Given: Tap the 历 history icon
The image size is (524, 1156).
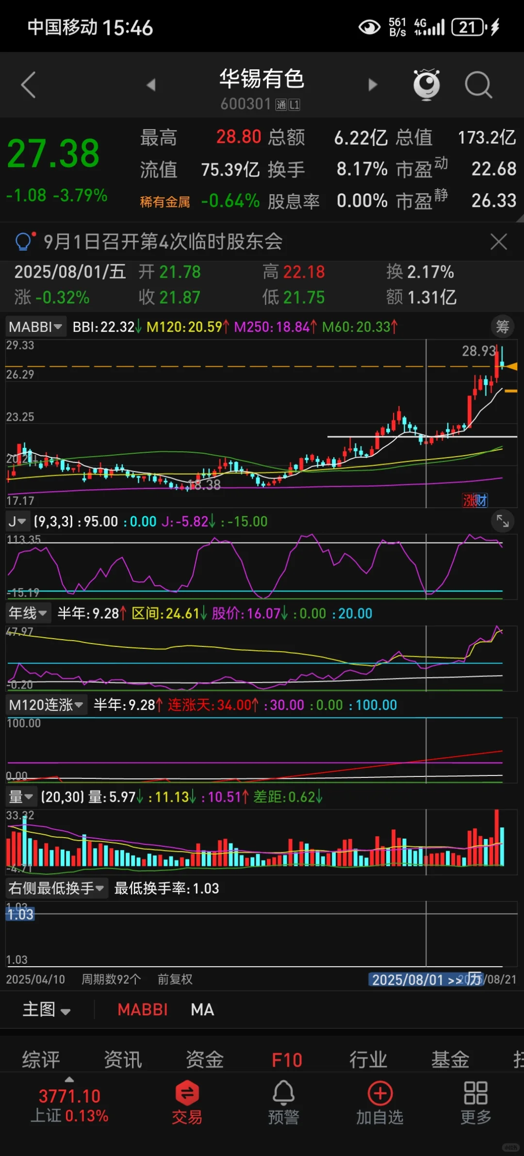Looking at the screenshot, I should tap(475, 978).
